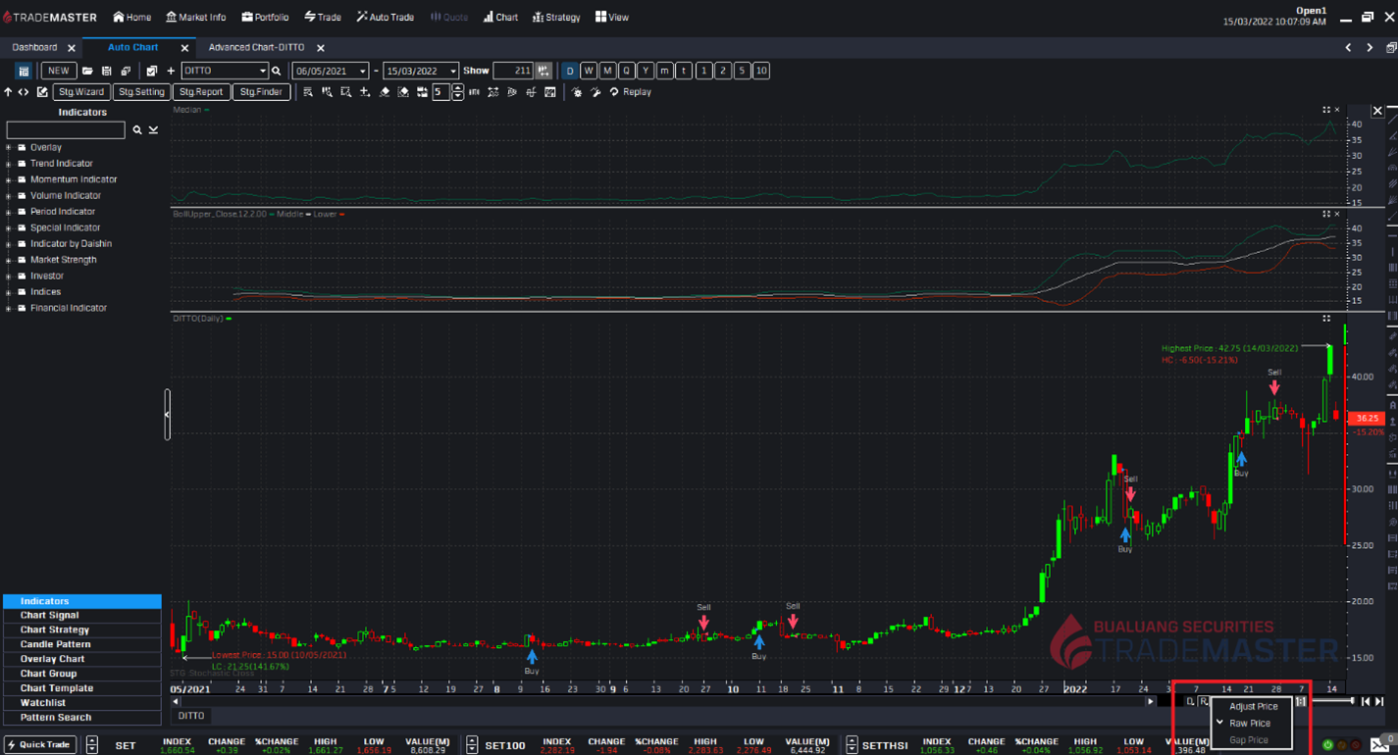Open Stg.Report
Screen dimensions: 1398x755
(200, 92)
